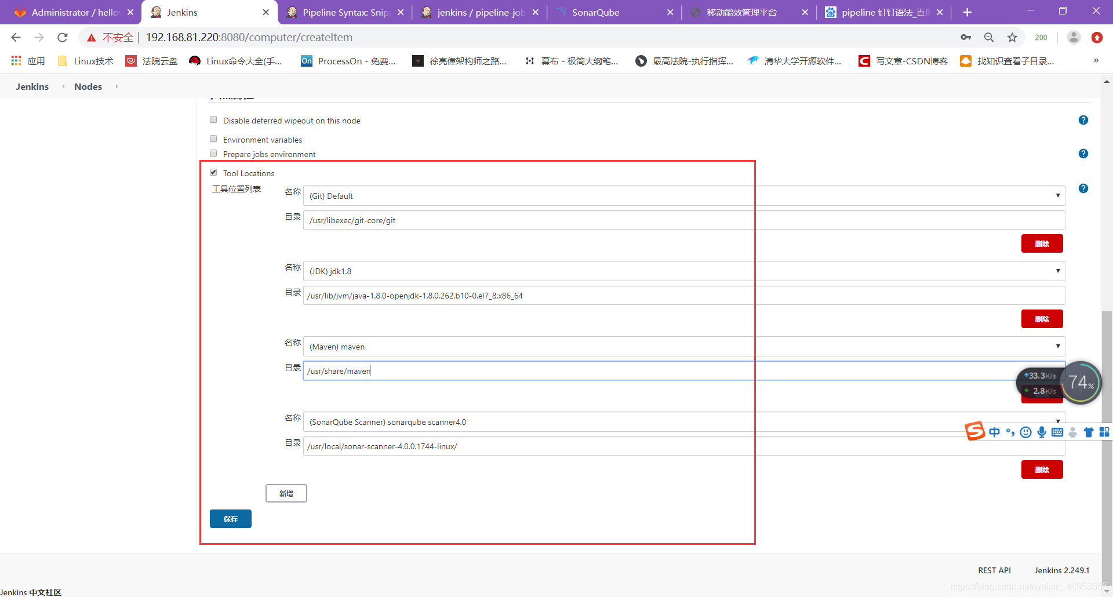Click the Git directory input field

(x=684, y=220)
